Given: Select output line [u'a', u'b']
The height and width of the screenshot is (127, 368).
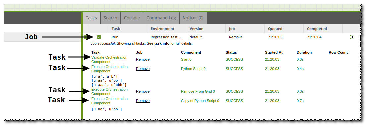Looking at the screenshot, I should (x=104, y=76).
